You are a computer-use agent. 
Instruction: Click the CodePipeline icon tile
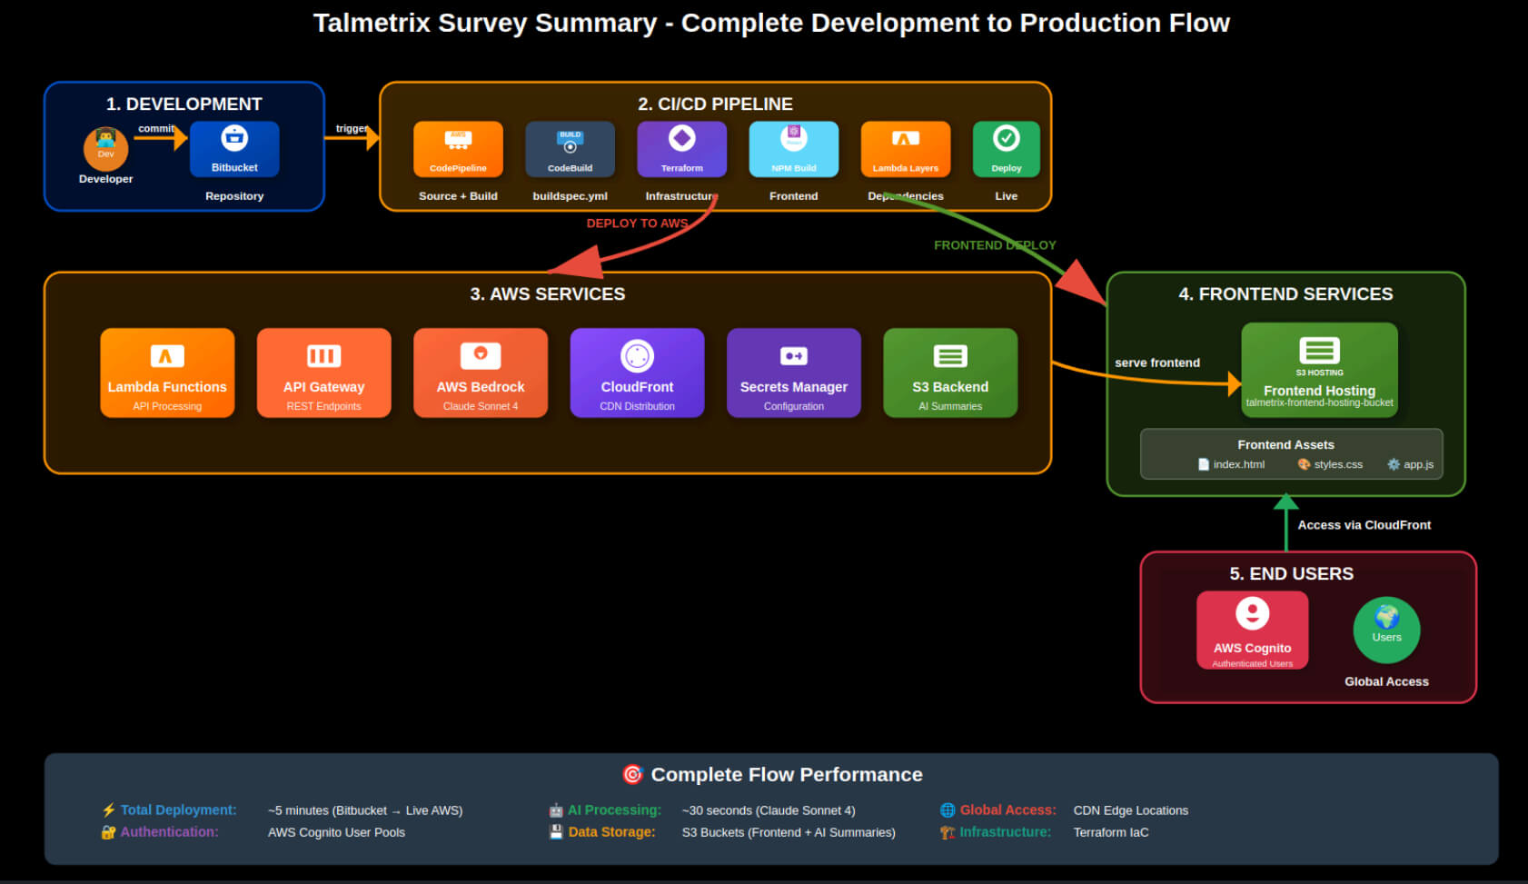[458, 149]
